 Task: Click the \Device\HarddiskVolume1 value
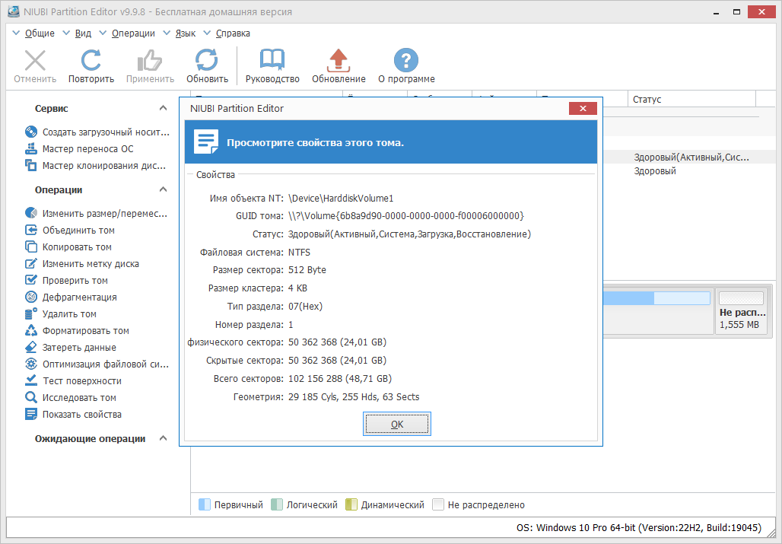(x=341, y=198)
